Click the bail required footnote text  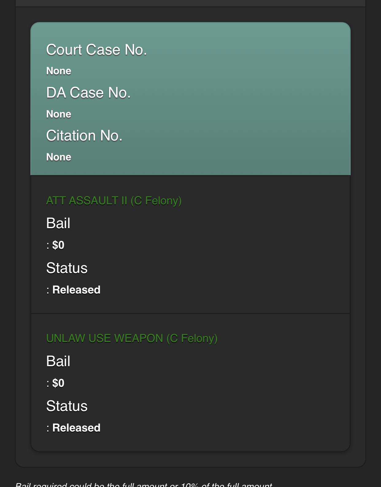pos(144,485)
